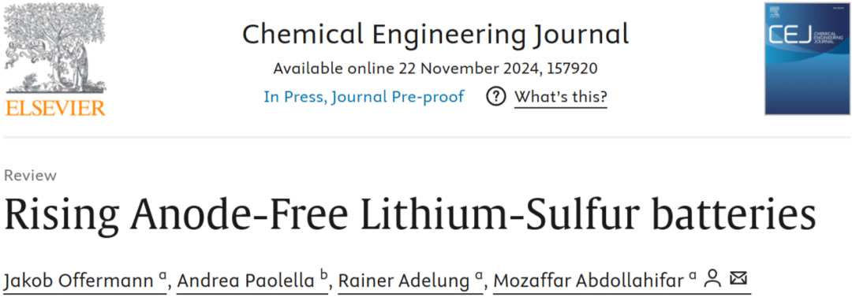The width and height of the screenshot is (852, 297).
Task: Select author Mozaffar Abdollahifar
Action: [x=589, y=280]
